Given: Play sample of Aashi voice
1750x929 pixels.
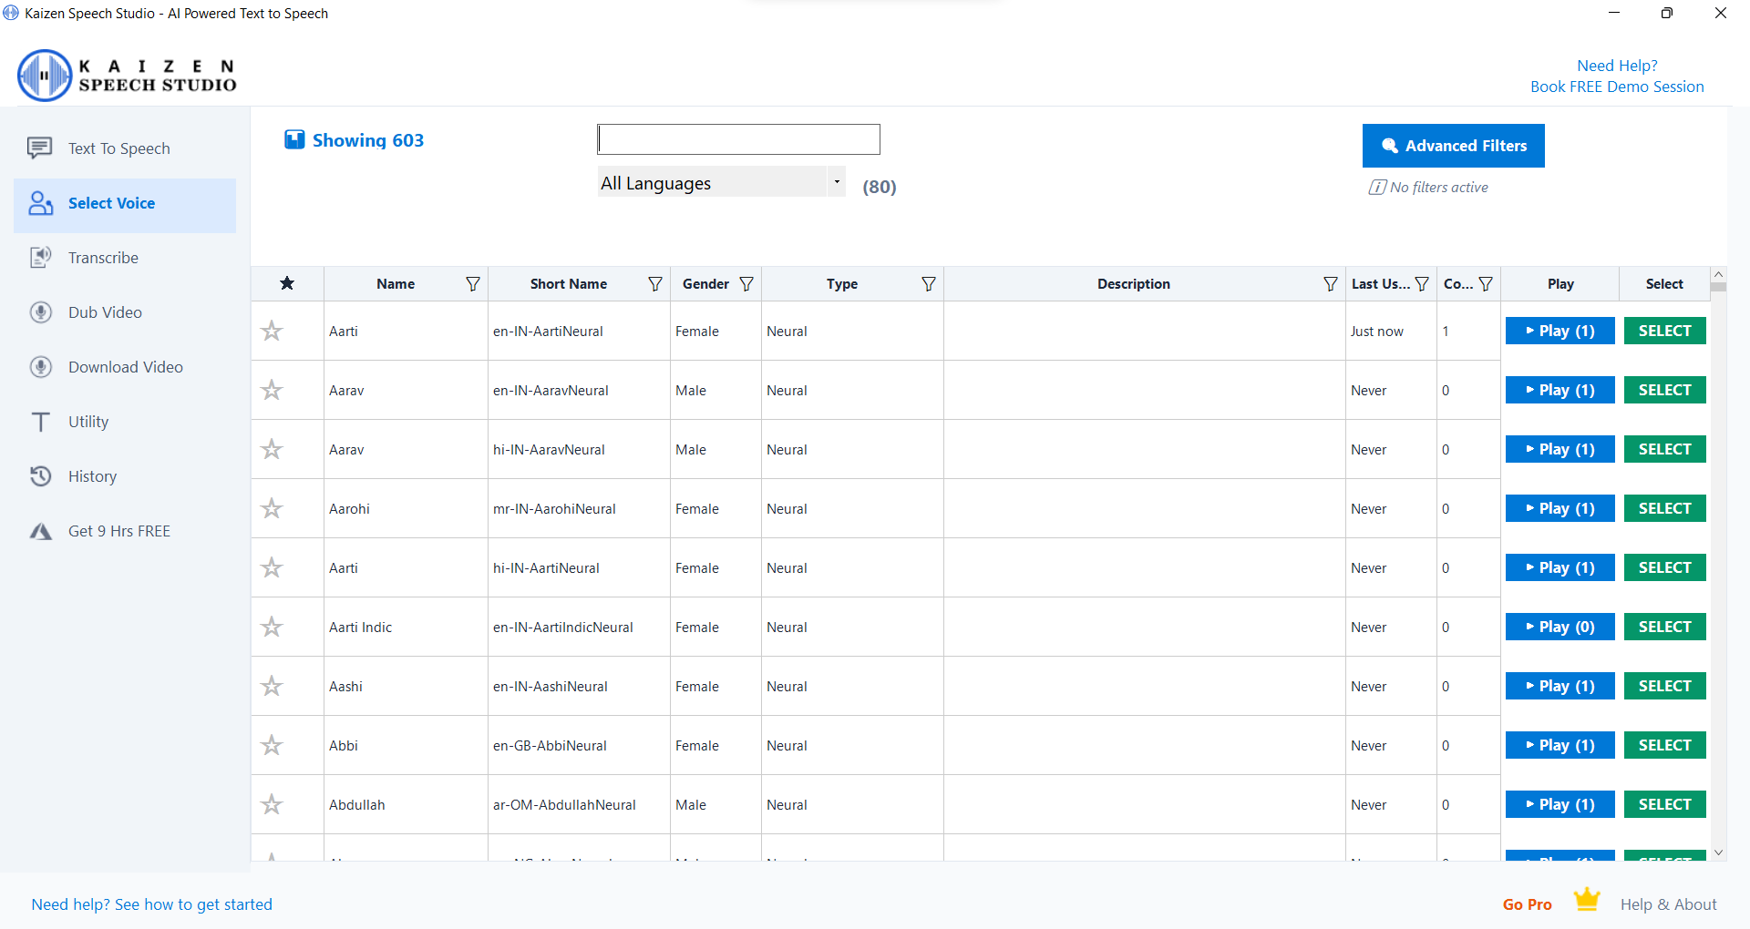Looking at the screenshot, I should point(1560,686).
